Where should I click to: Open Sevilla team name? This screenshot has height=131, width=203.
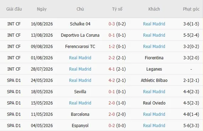tap(80, 92)
